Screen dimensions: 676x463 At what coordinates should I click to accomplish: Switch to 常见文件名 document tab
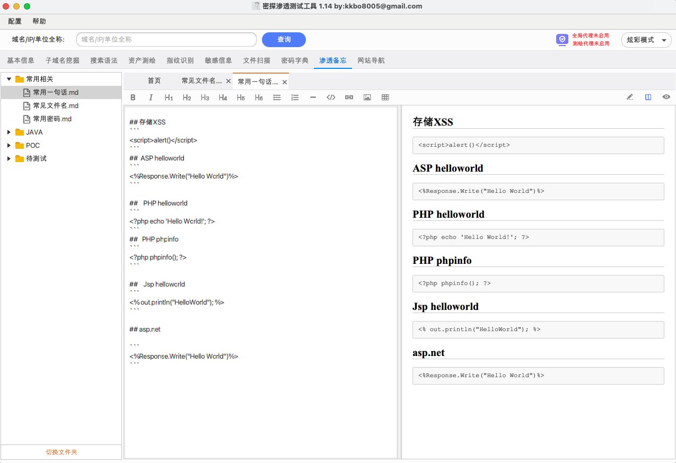tap(201, 81)
